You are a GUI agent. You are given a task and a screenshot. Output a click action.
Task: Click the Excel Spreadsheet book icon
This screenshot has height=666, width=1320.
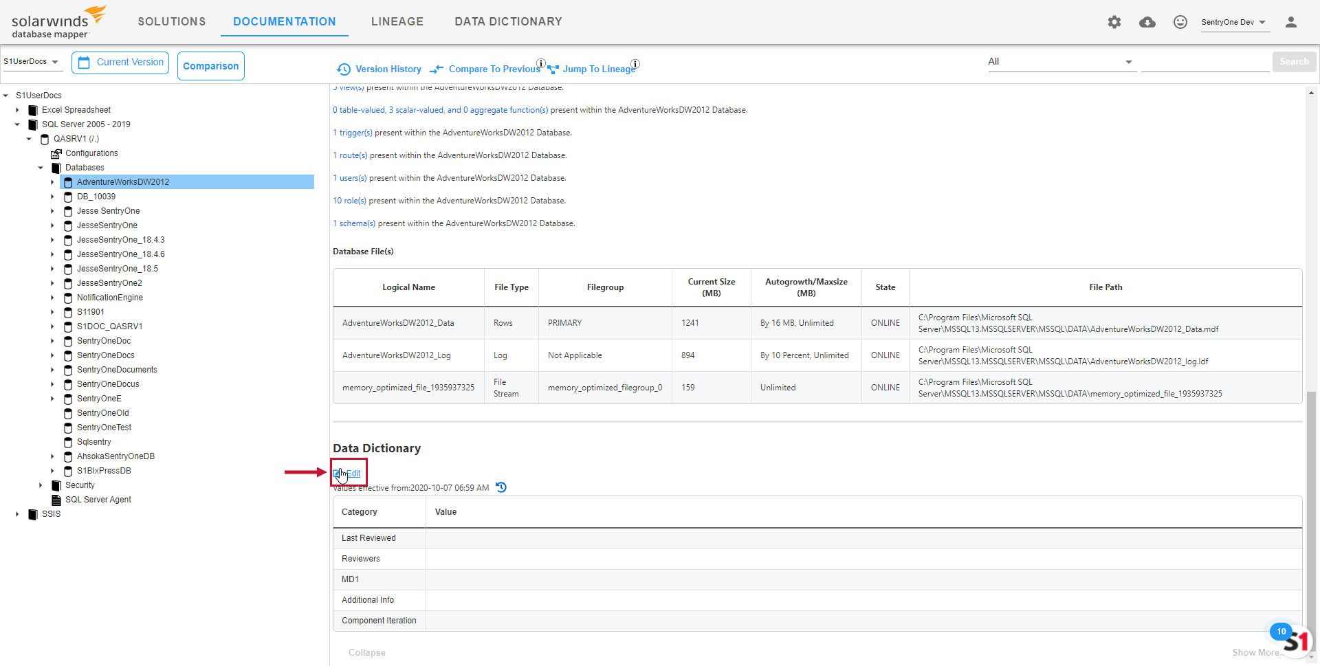(33, 110)
